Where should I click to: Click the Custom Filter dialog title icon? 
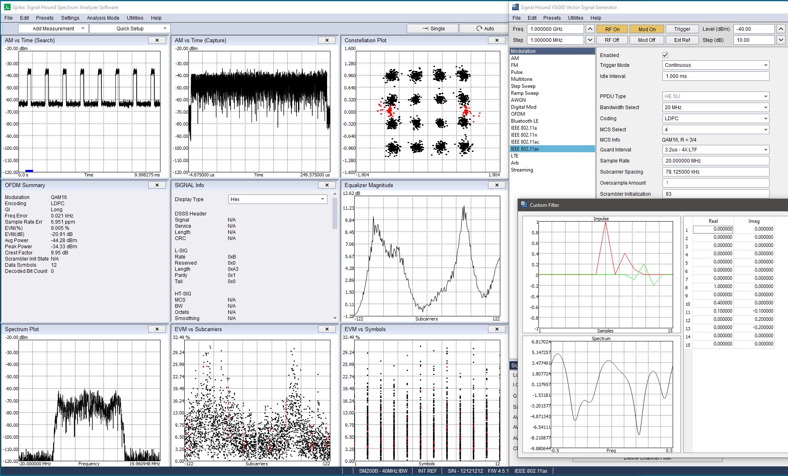pyautogui.click(x=524, y=205)
